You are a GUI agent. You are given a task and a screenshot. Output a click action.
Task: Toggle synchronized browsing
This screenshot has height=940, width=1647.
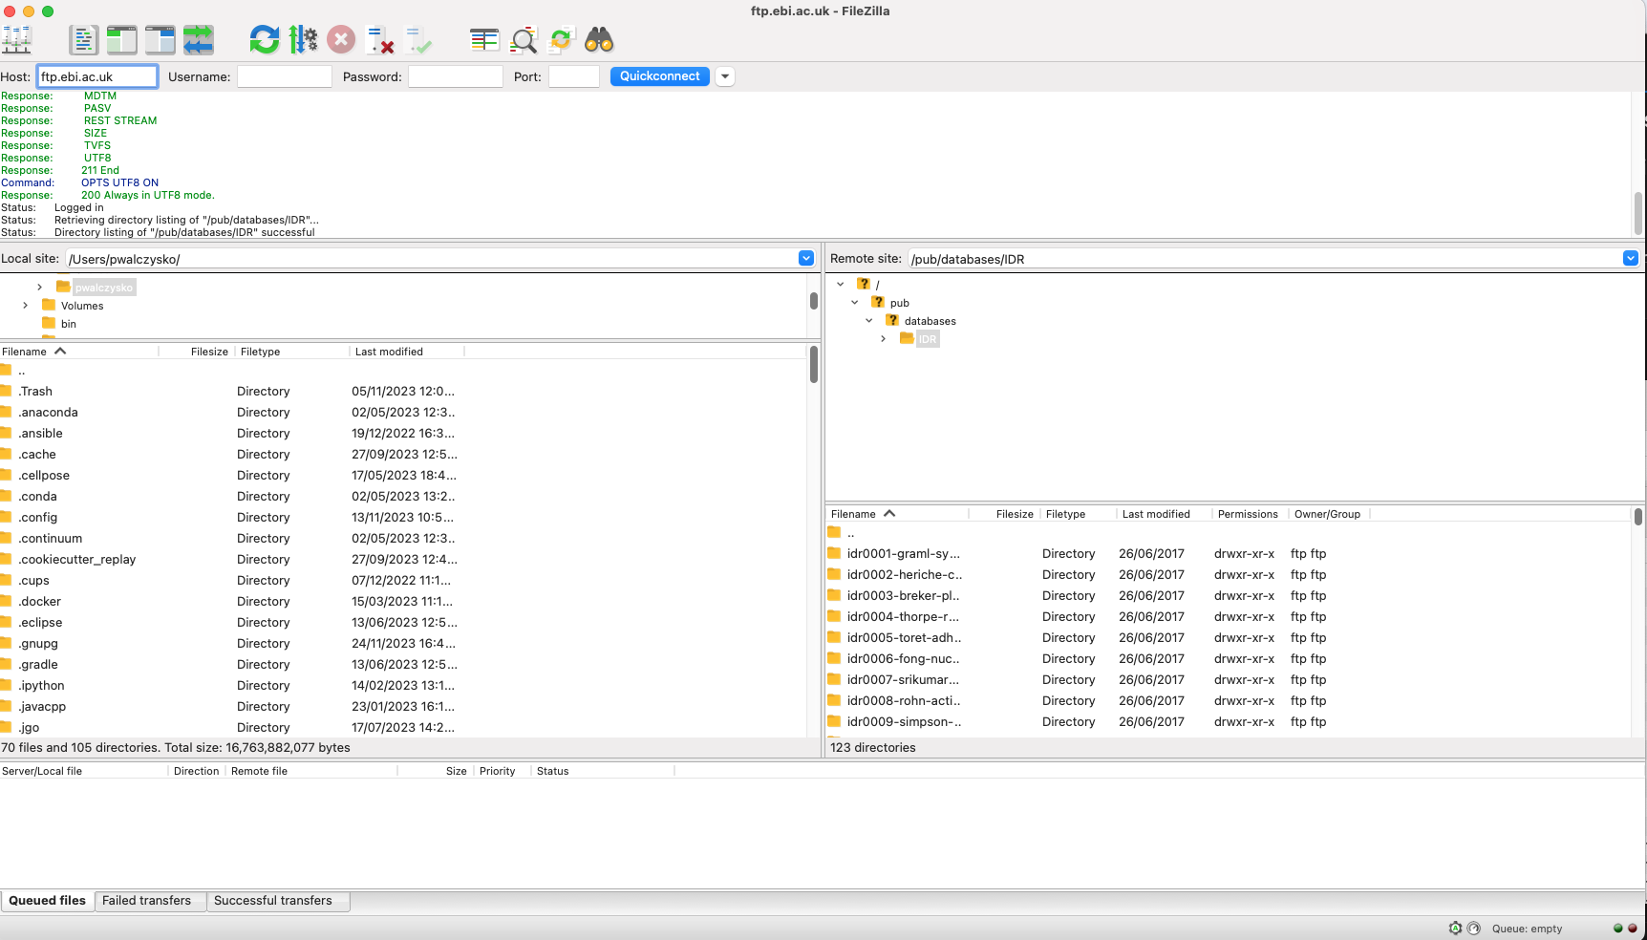tap(561, 40)
